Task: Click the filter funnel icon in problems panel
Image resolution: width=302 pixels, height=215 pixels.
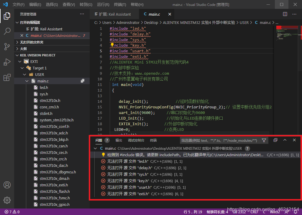Action: (x=264, y=140)
